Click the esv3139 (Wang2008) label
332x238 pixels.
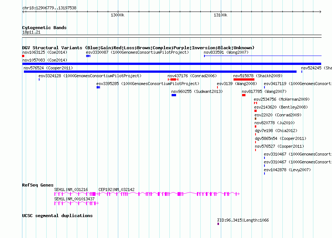(x=237, y=84)
